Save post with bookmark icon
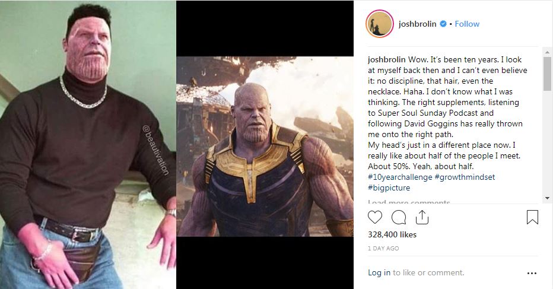 532,217
